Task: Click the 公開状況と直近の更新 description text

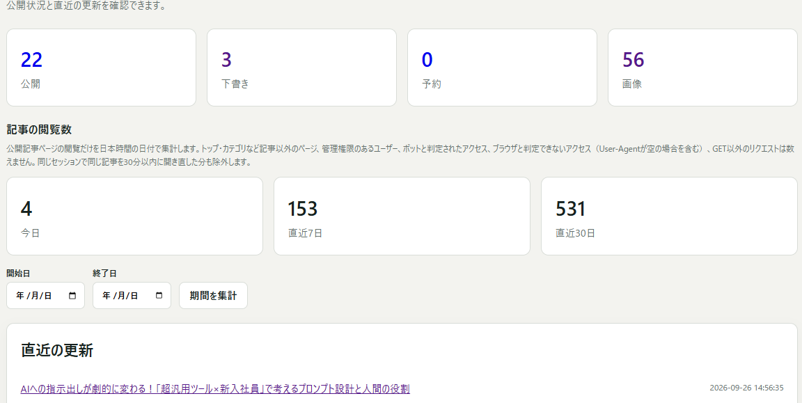Action: click(86, 7)
